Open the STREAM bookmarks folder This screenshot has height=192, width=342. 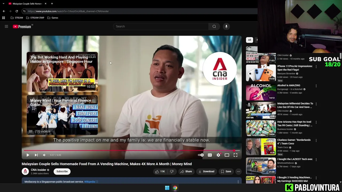pos(17,18)
